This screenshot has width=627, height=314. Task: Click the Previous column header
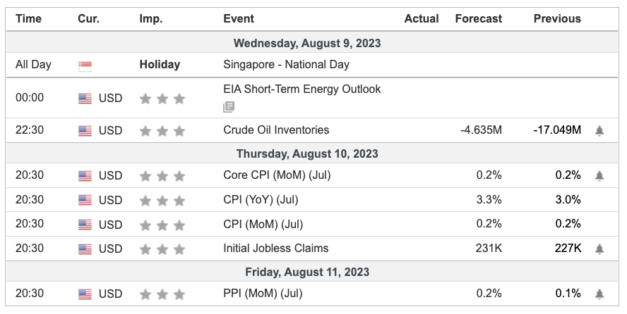point(557,19)
